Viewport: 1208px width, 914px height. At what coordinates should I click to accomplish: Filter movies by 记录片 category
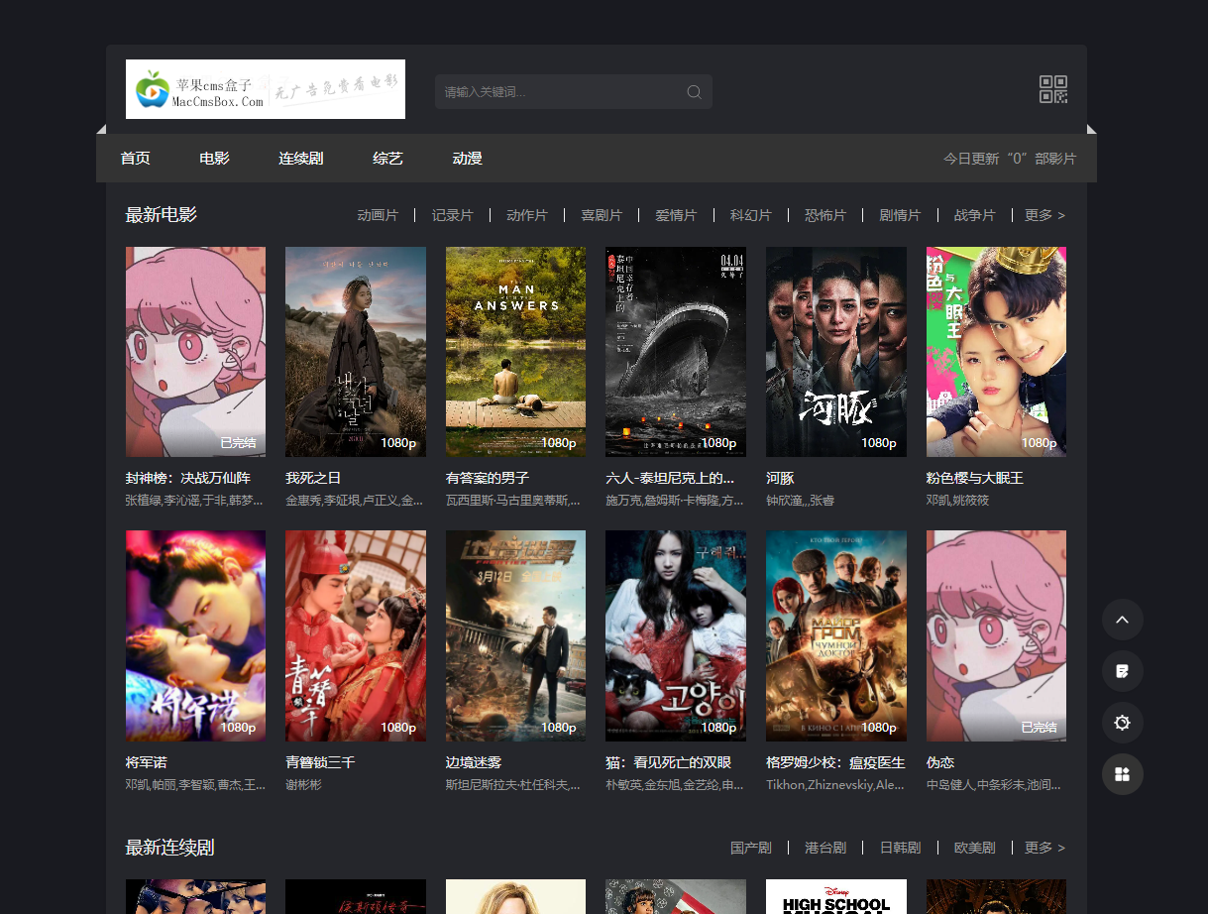tap(452, 215)
